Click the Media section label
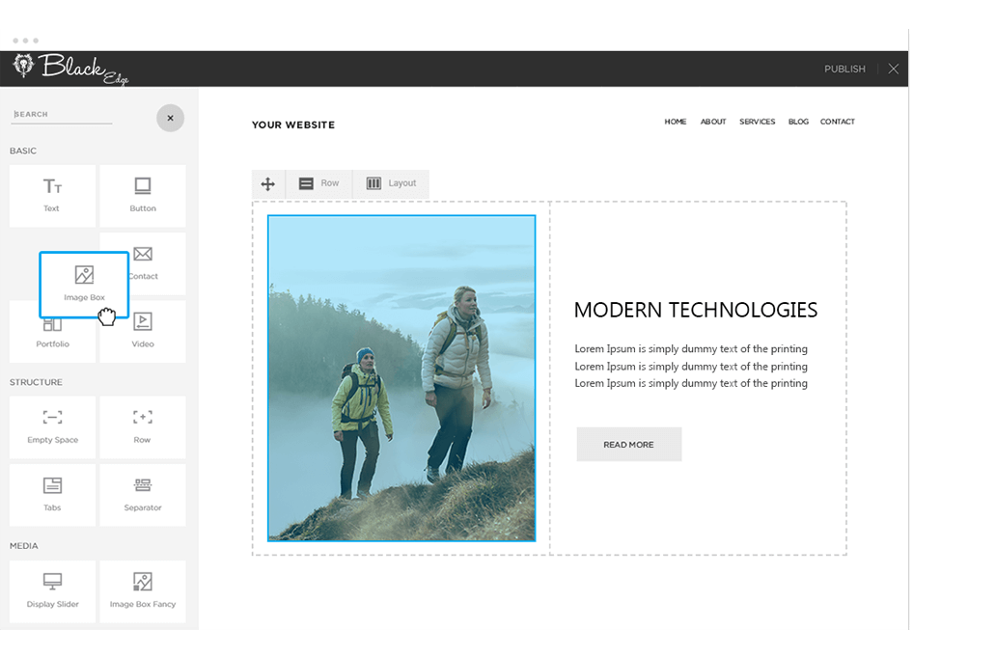The height and width of the screenshot is (658, 996). (x=23, y=545)
